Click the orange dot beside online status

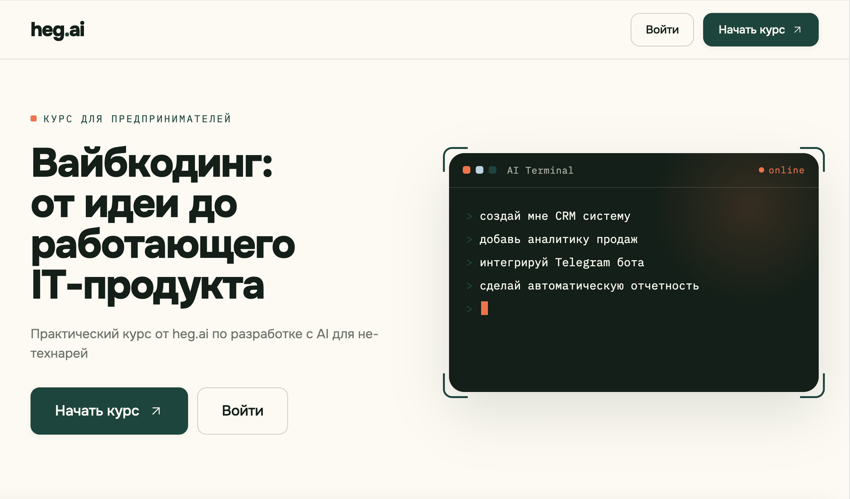pos(761,170)
